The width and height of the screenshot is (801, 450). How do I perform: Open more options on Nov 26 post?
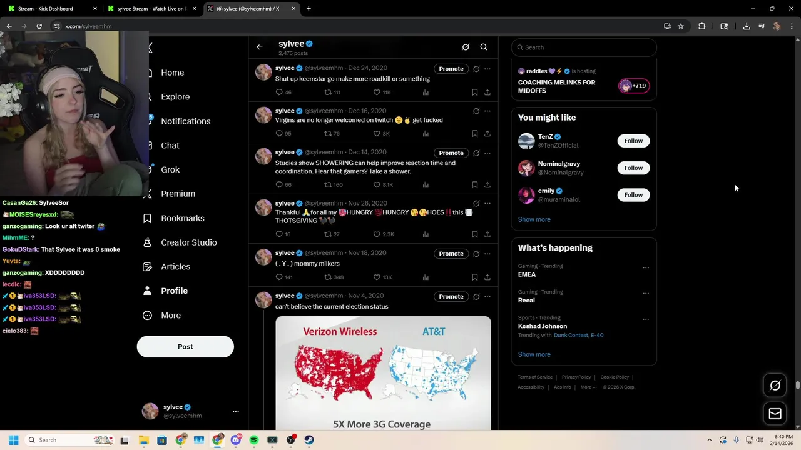tap(487, 204)
